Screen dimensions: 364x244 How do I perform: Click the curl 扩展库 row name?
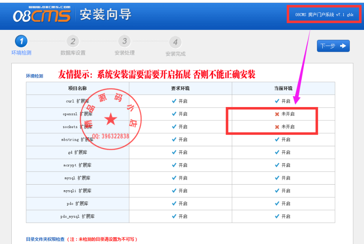[78, 101]
